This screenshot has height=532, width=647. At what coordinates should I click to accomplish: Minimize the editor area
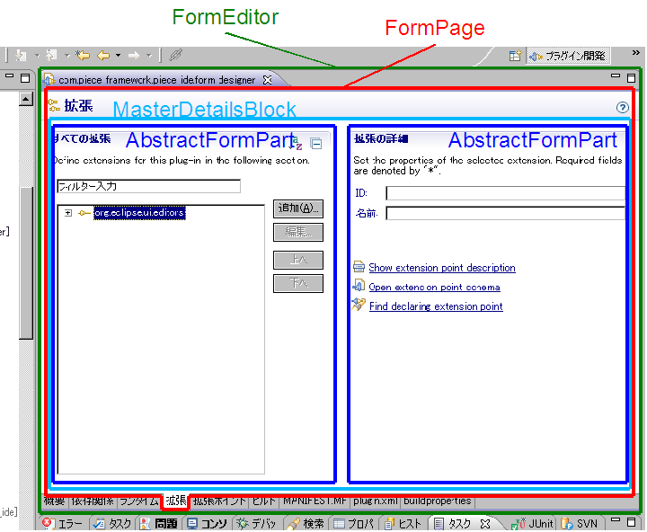616,76
